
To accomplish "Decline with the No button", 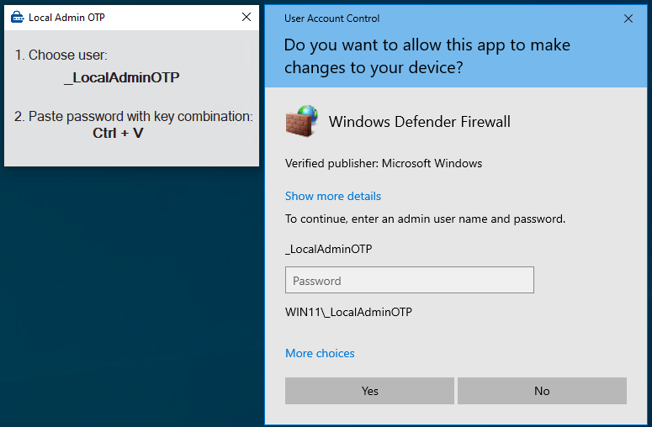I will (543, 391).
